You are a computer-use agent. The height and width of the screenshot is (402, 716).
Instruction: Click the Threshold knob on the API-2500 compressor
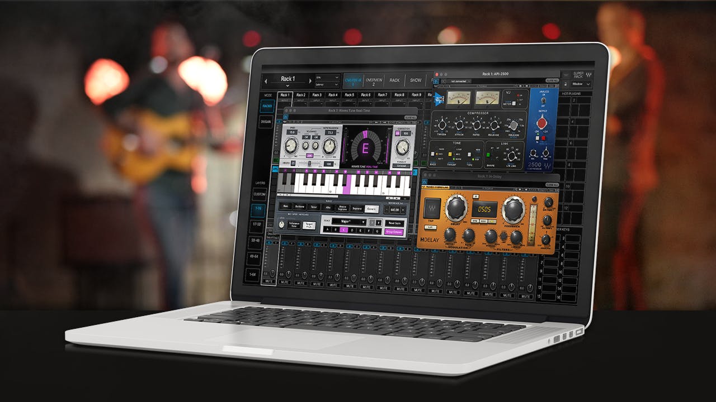coord(443,124)
